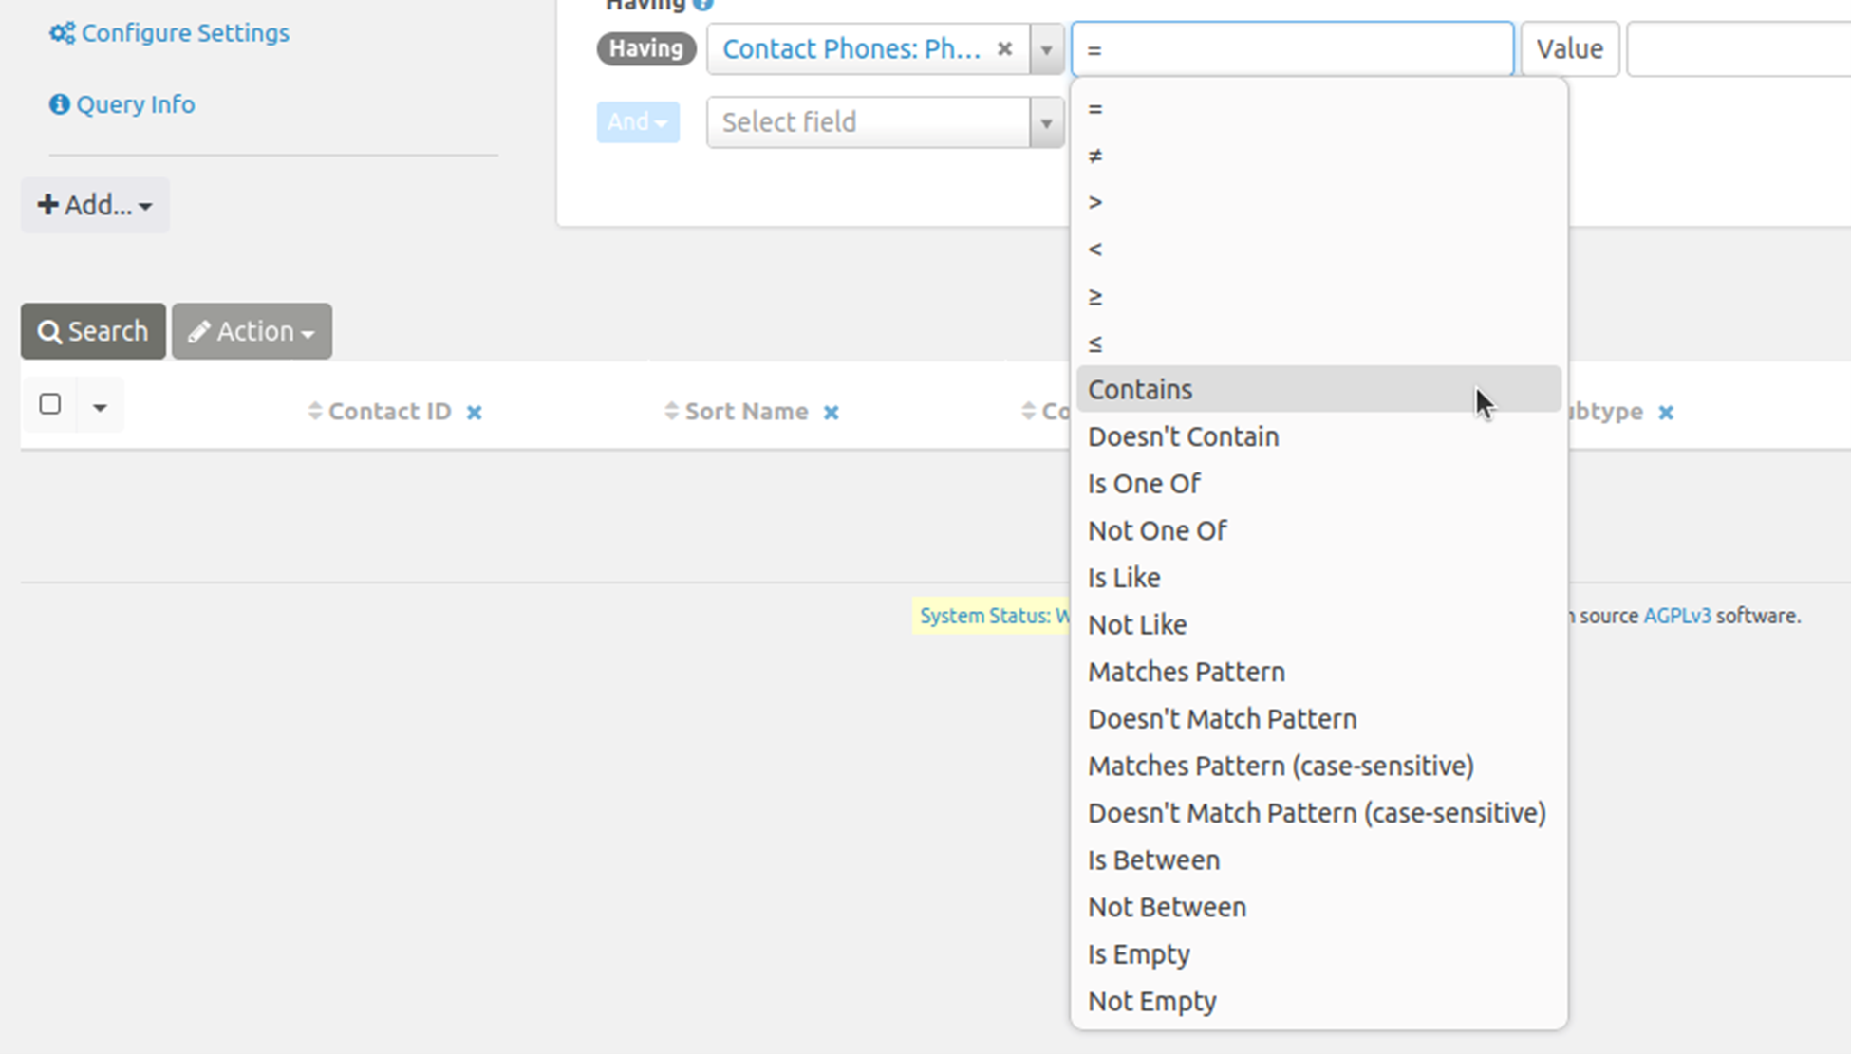This screenshot has width=1851, height=1054.
Task: Open row selection dropdown arrow
Action: pos(100,407)
